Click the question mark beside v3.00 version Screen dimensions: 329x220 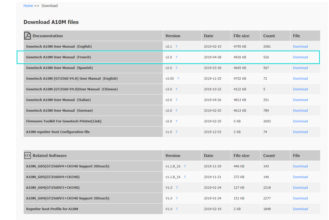178,79
